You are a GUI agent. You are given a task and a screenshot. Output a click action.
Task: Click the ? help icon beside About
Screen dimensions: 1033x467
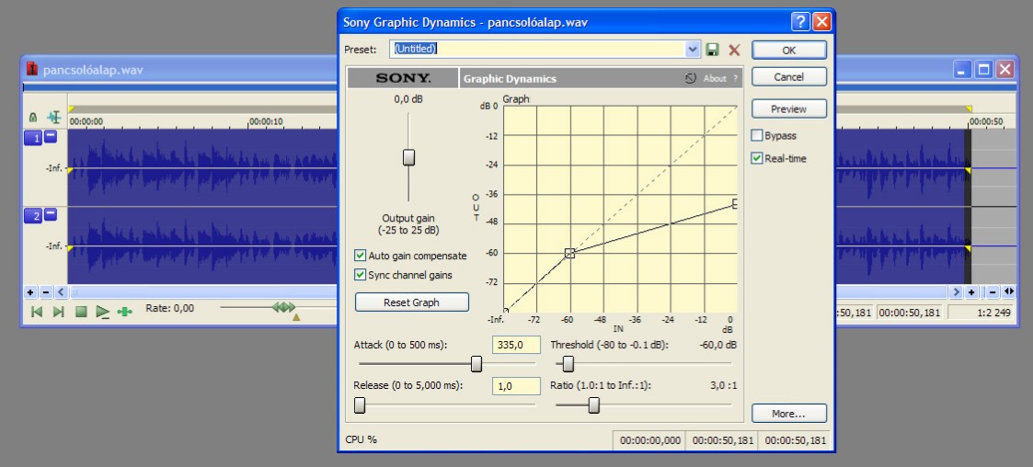click(735, 78)
